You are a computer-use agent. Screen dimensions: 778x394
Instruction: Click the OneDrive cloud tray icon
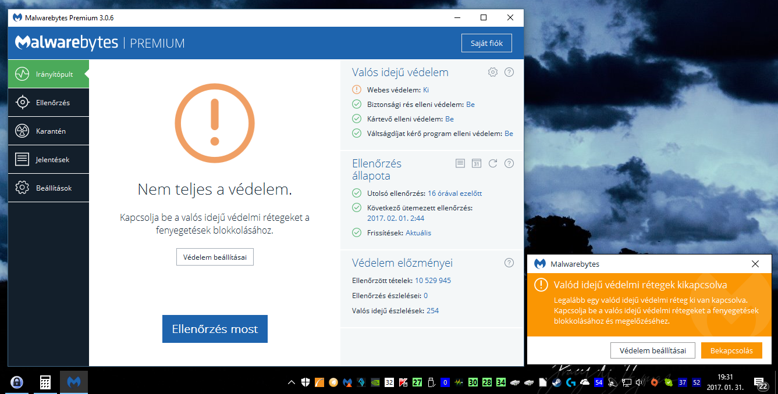pos(584,382)
